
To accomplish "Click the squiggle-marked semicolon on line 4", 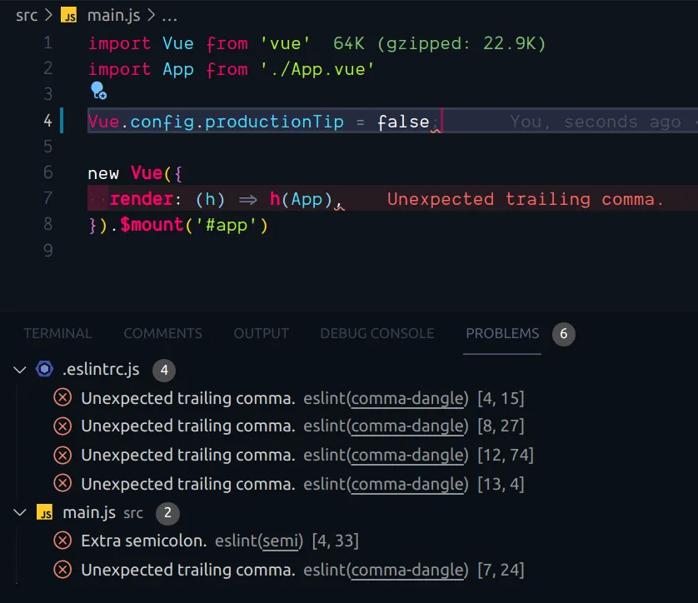I will tap(436, 124).
